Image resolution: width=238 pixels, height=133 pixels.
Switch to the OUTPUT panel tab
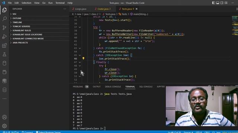97,86
